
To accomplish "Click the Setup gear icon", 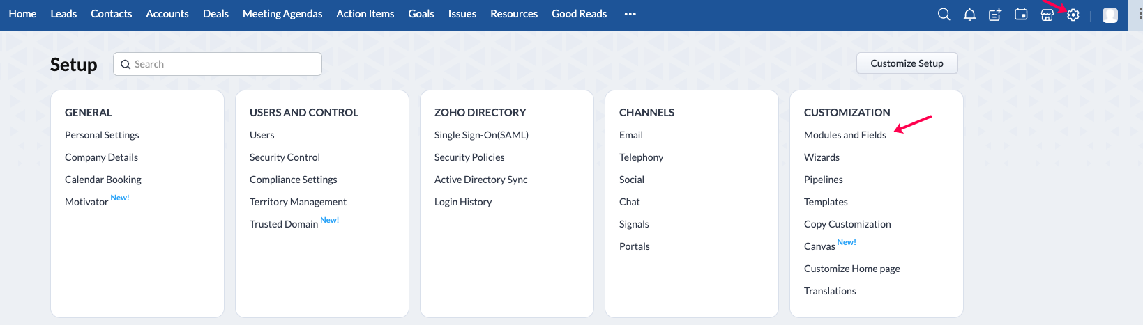I will tap(1073, 15).
